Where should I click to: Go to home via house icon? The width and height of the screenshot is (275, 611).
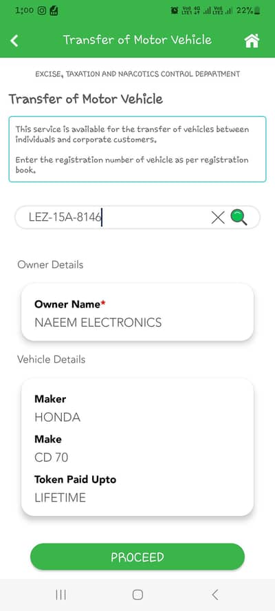click(252, 41)
